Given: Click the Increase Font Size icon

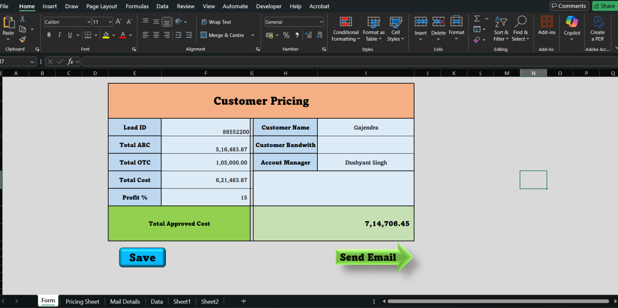Looking at the screenshot, I should pyautogui.click(x=118, y=22).
